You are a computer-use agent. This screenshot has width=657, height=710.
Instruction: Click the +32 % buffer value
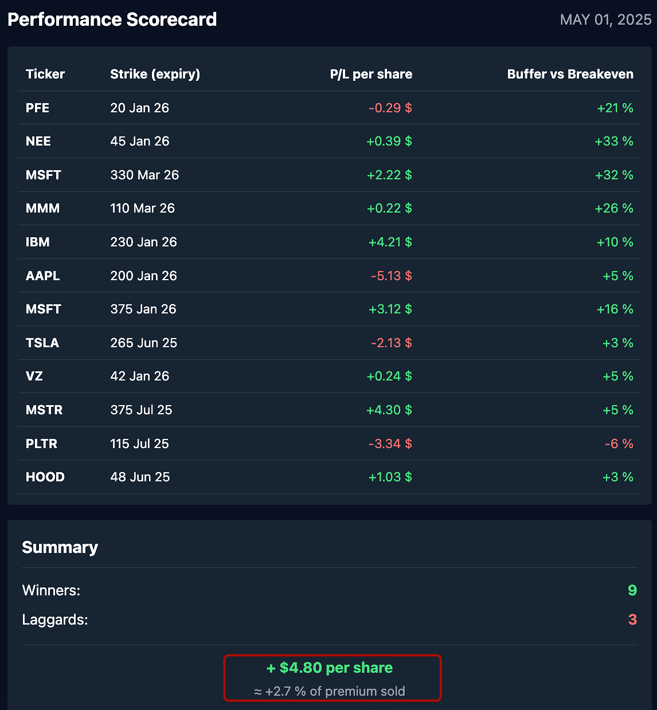pyautogui.click(x=614, y=175)
